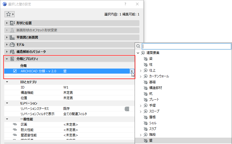The height and width of the screenshot is (144, 232).
Task: Click the icon next to 梁
Action: 146,59
